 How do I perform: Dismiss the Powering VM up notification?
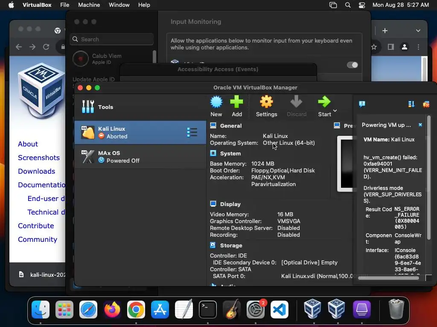click(420, 125)
